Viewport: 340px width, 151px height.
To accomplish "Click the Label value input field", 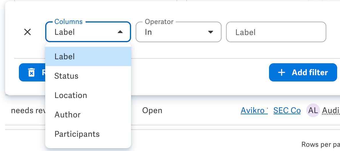I will pyautogui.click(x=276, y=32).
